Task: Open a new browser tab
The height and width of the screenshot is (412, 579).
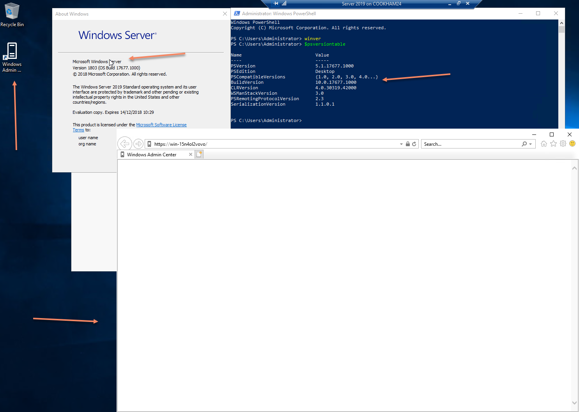Action: 199,154
